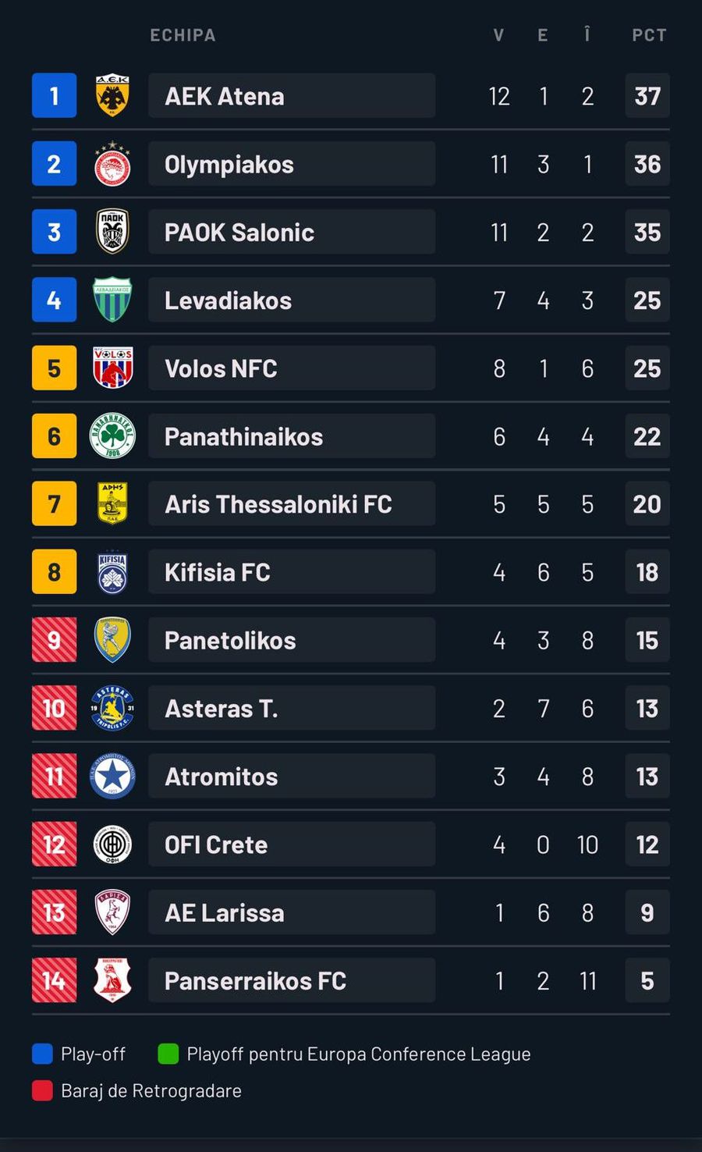Click AEK Atena's 37 points badge
The width and height of the screenshot is (702, 1152).
click(x=647, y=95)
